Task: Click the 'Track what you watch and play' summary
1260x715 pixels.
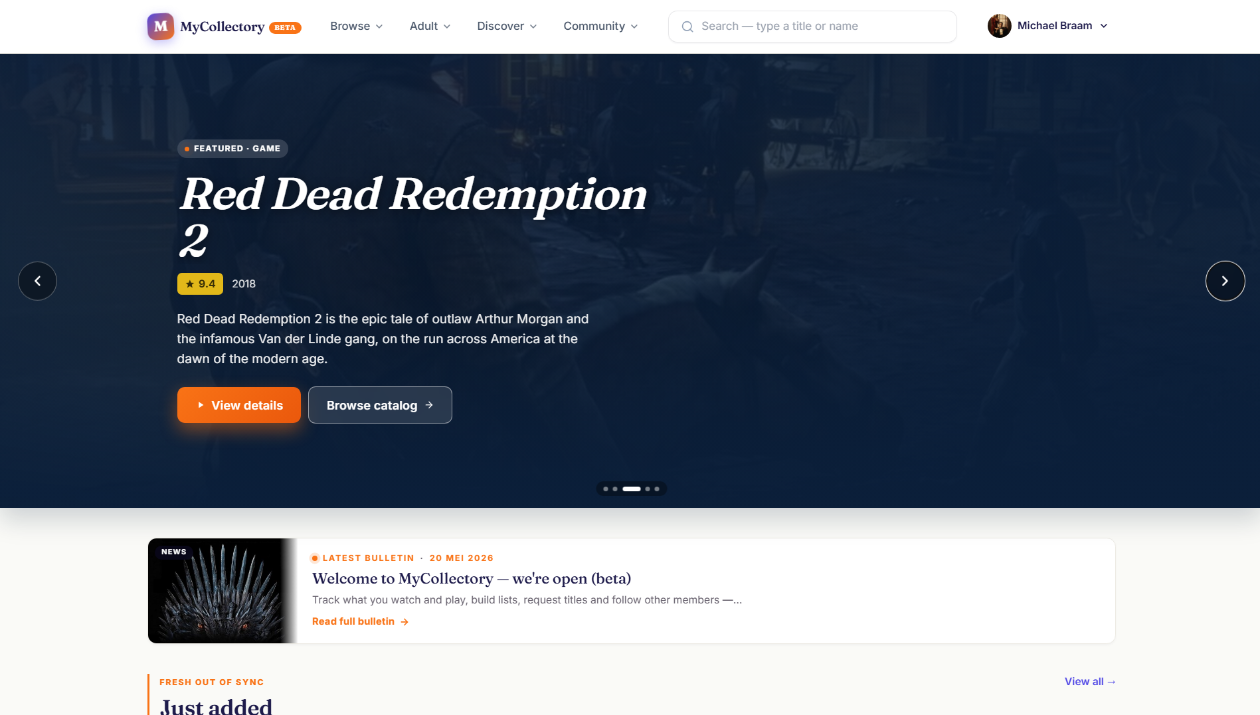Action: pos(527,600)
